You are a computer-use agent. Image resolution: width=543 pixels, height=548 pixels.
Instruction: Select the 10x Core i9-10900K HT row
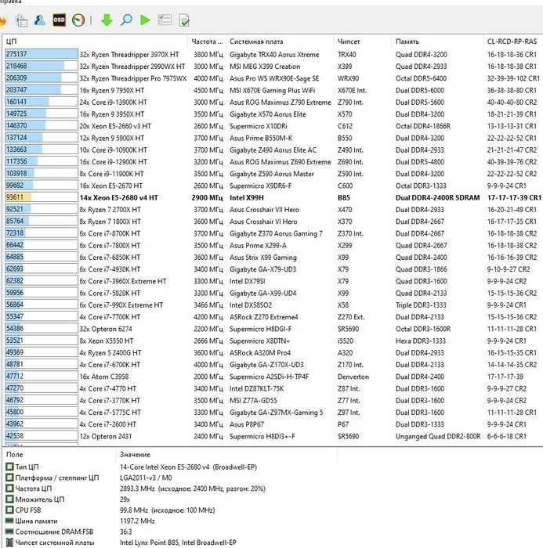tap(273, 150)
